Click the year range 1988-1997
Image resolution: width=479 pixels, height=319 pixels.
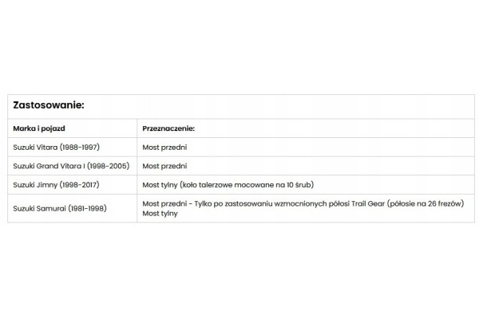click(80, 147)
